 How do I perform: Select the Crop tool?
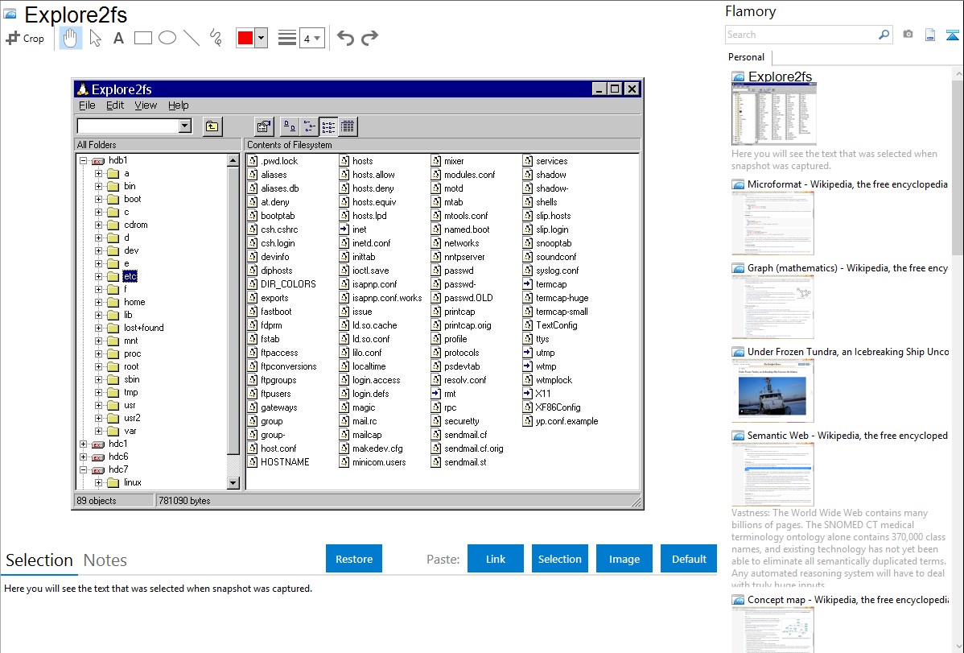pos(25,38)
